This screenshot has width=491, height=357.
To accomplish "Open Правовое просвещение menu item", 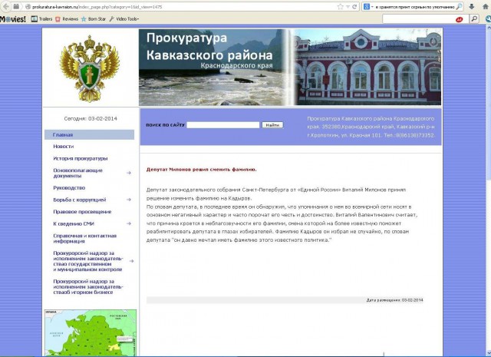I will click(82, 212).
